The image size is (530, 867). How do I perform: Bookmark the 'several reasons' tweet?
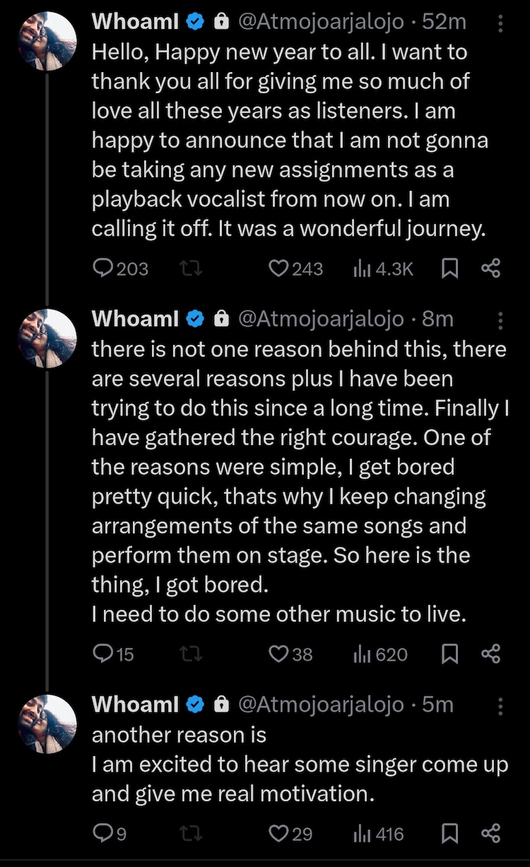[449, 654]
